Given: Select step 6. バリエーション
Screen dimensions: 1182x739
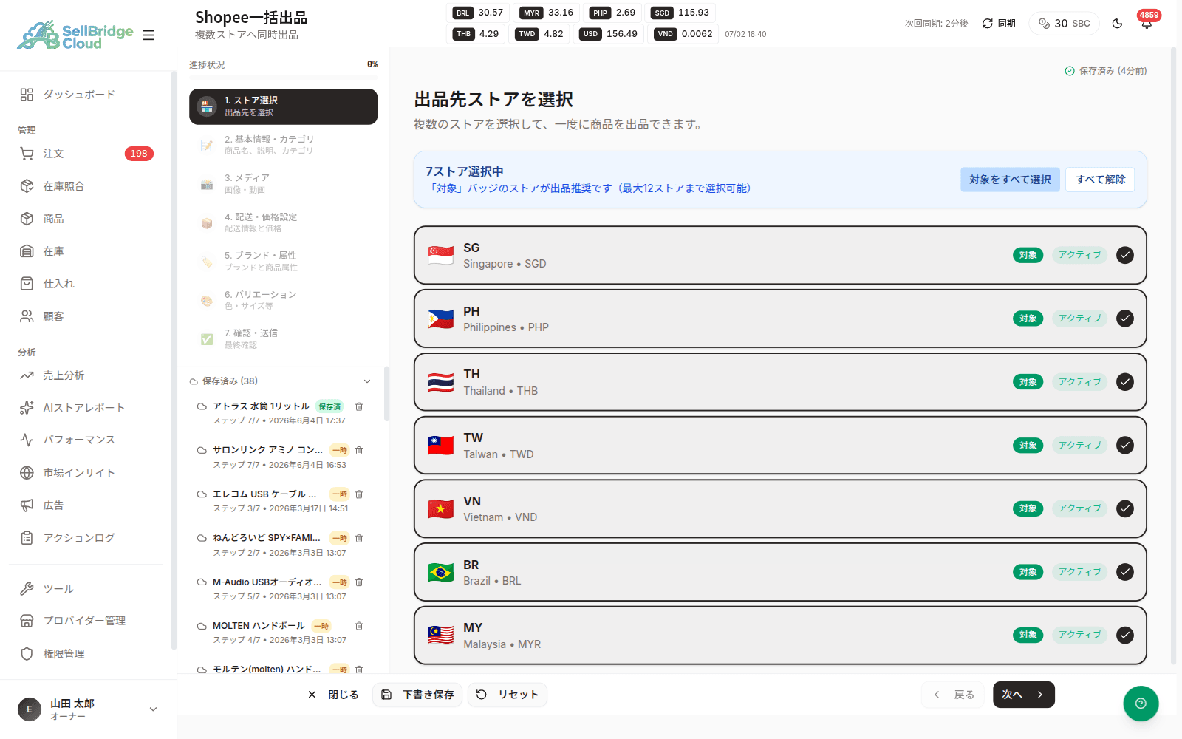Looking at the screenshot, I should coord(284,300).
